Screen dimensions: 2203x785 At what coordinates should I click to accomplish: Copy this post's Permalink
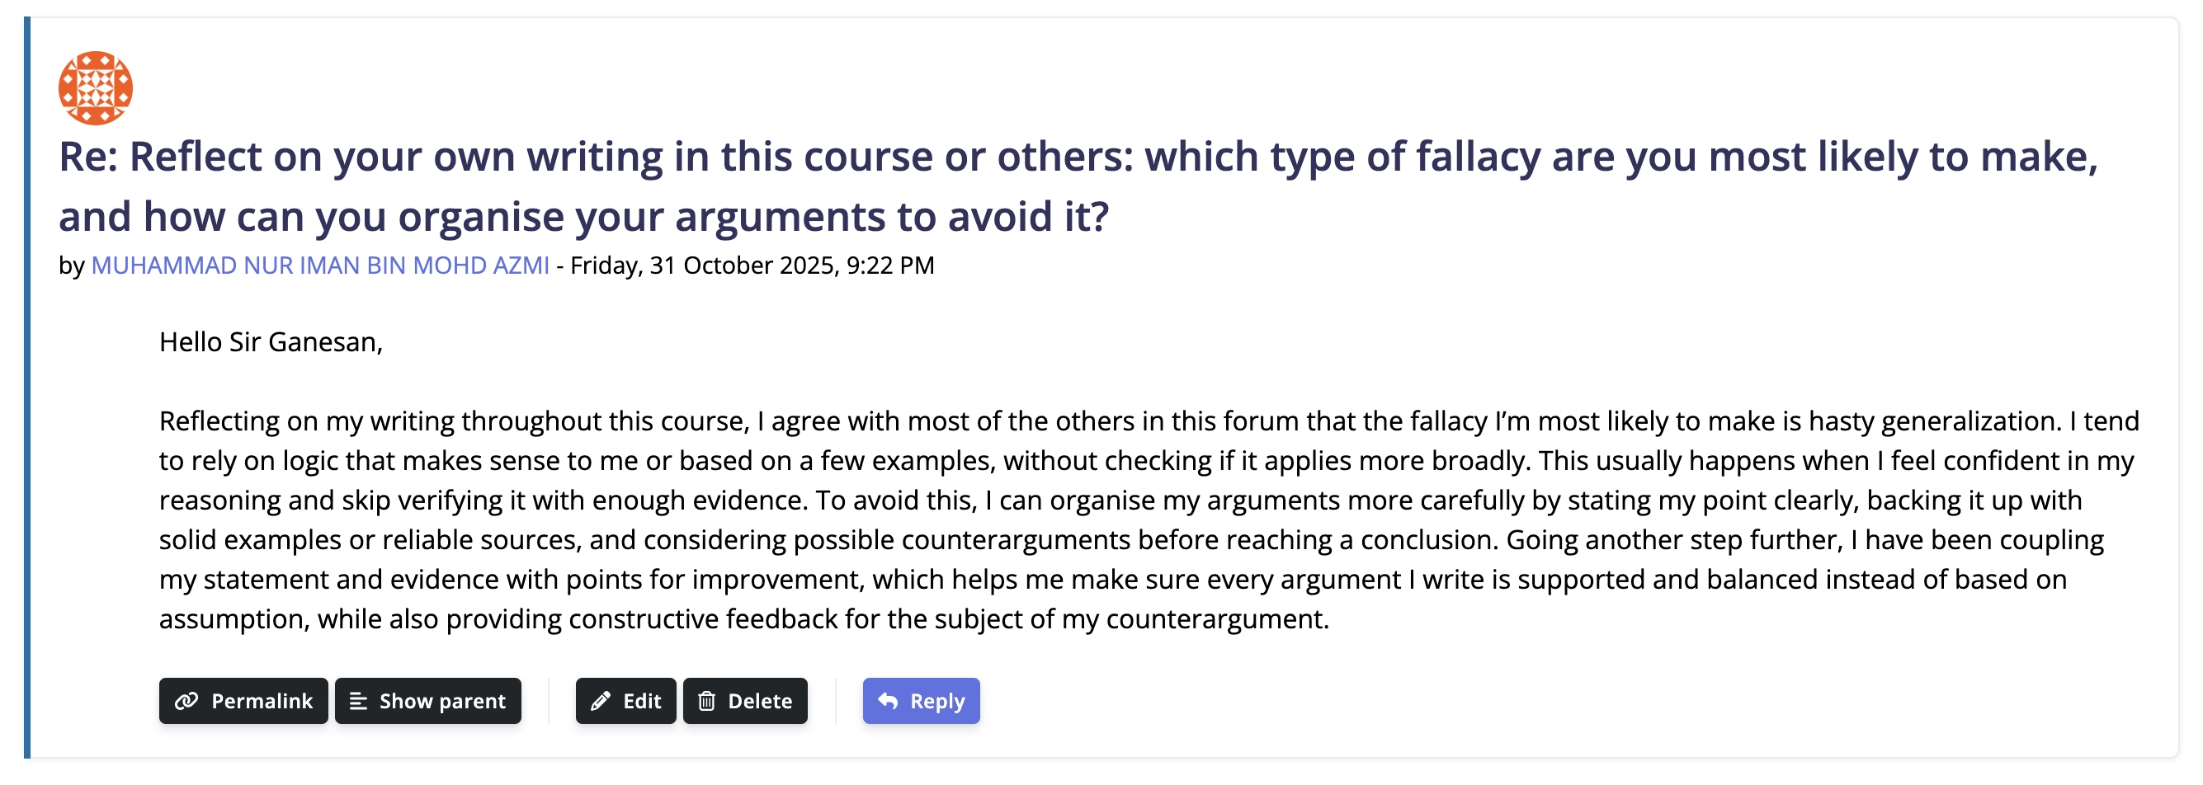[x=243, y=701]
